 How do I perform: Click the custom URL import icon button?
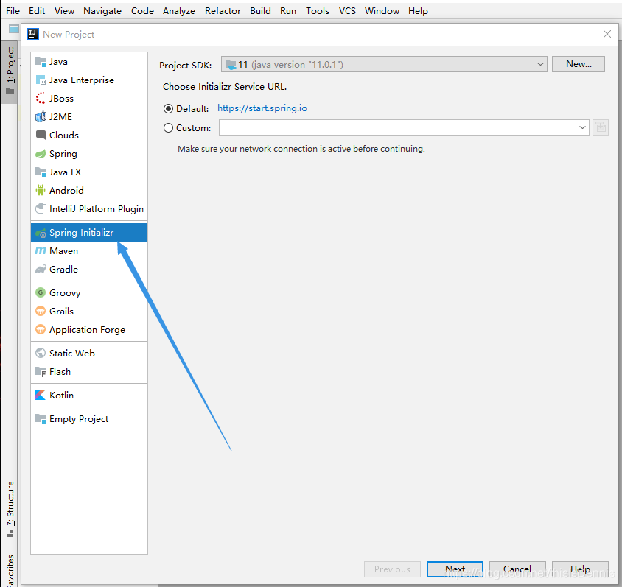pos(601,127)
